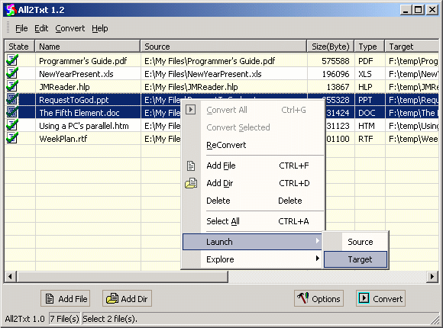Expand the Explore submenu

[x=252, y=259]
